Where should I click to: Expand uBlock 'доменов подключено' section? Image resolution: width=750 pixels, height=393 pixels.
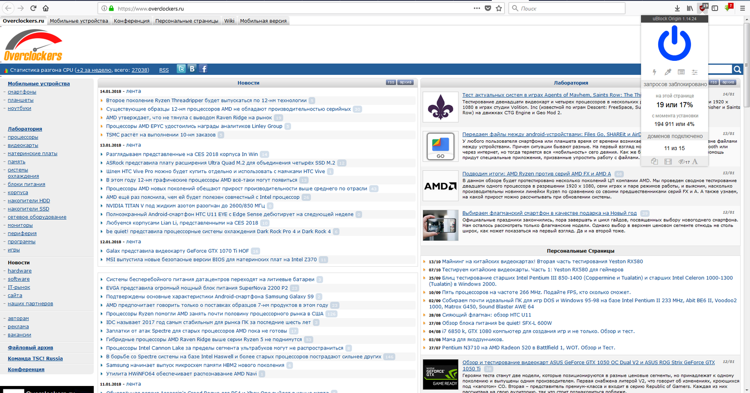(675, 136)
